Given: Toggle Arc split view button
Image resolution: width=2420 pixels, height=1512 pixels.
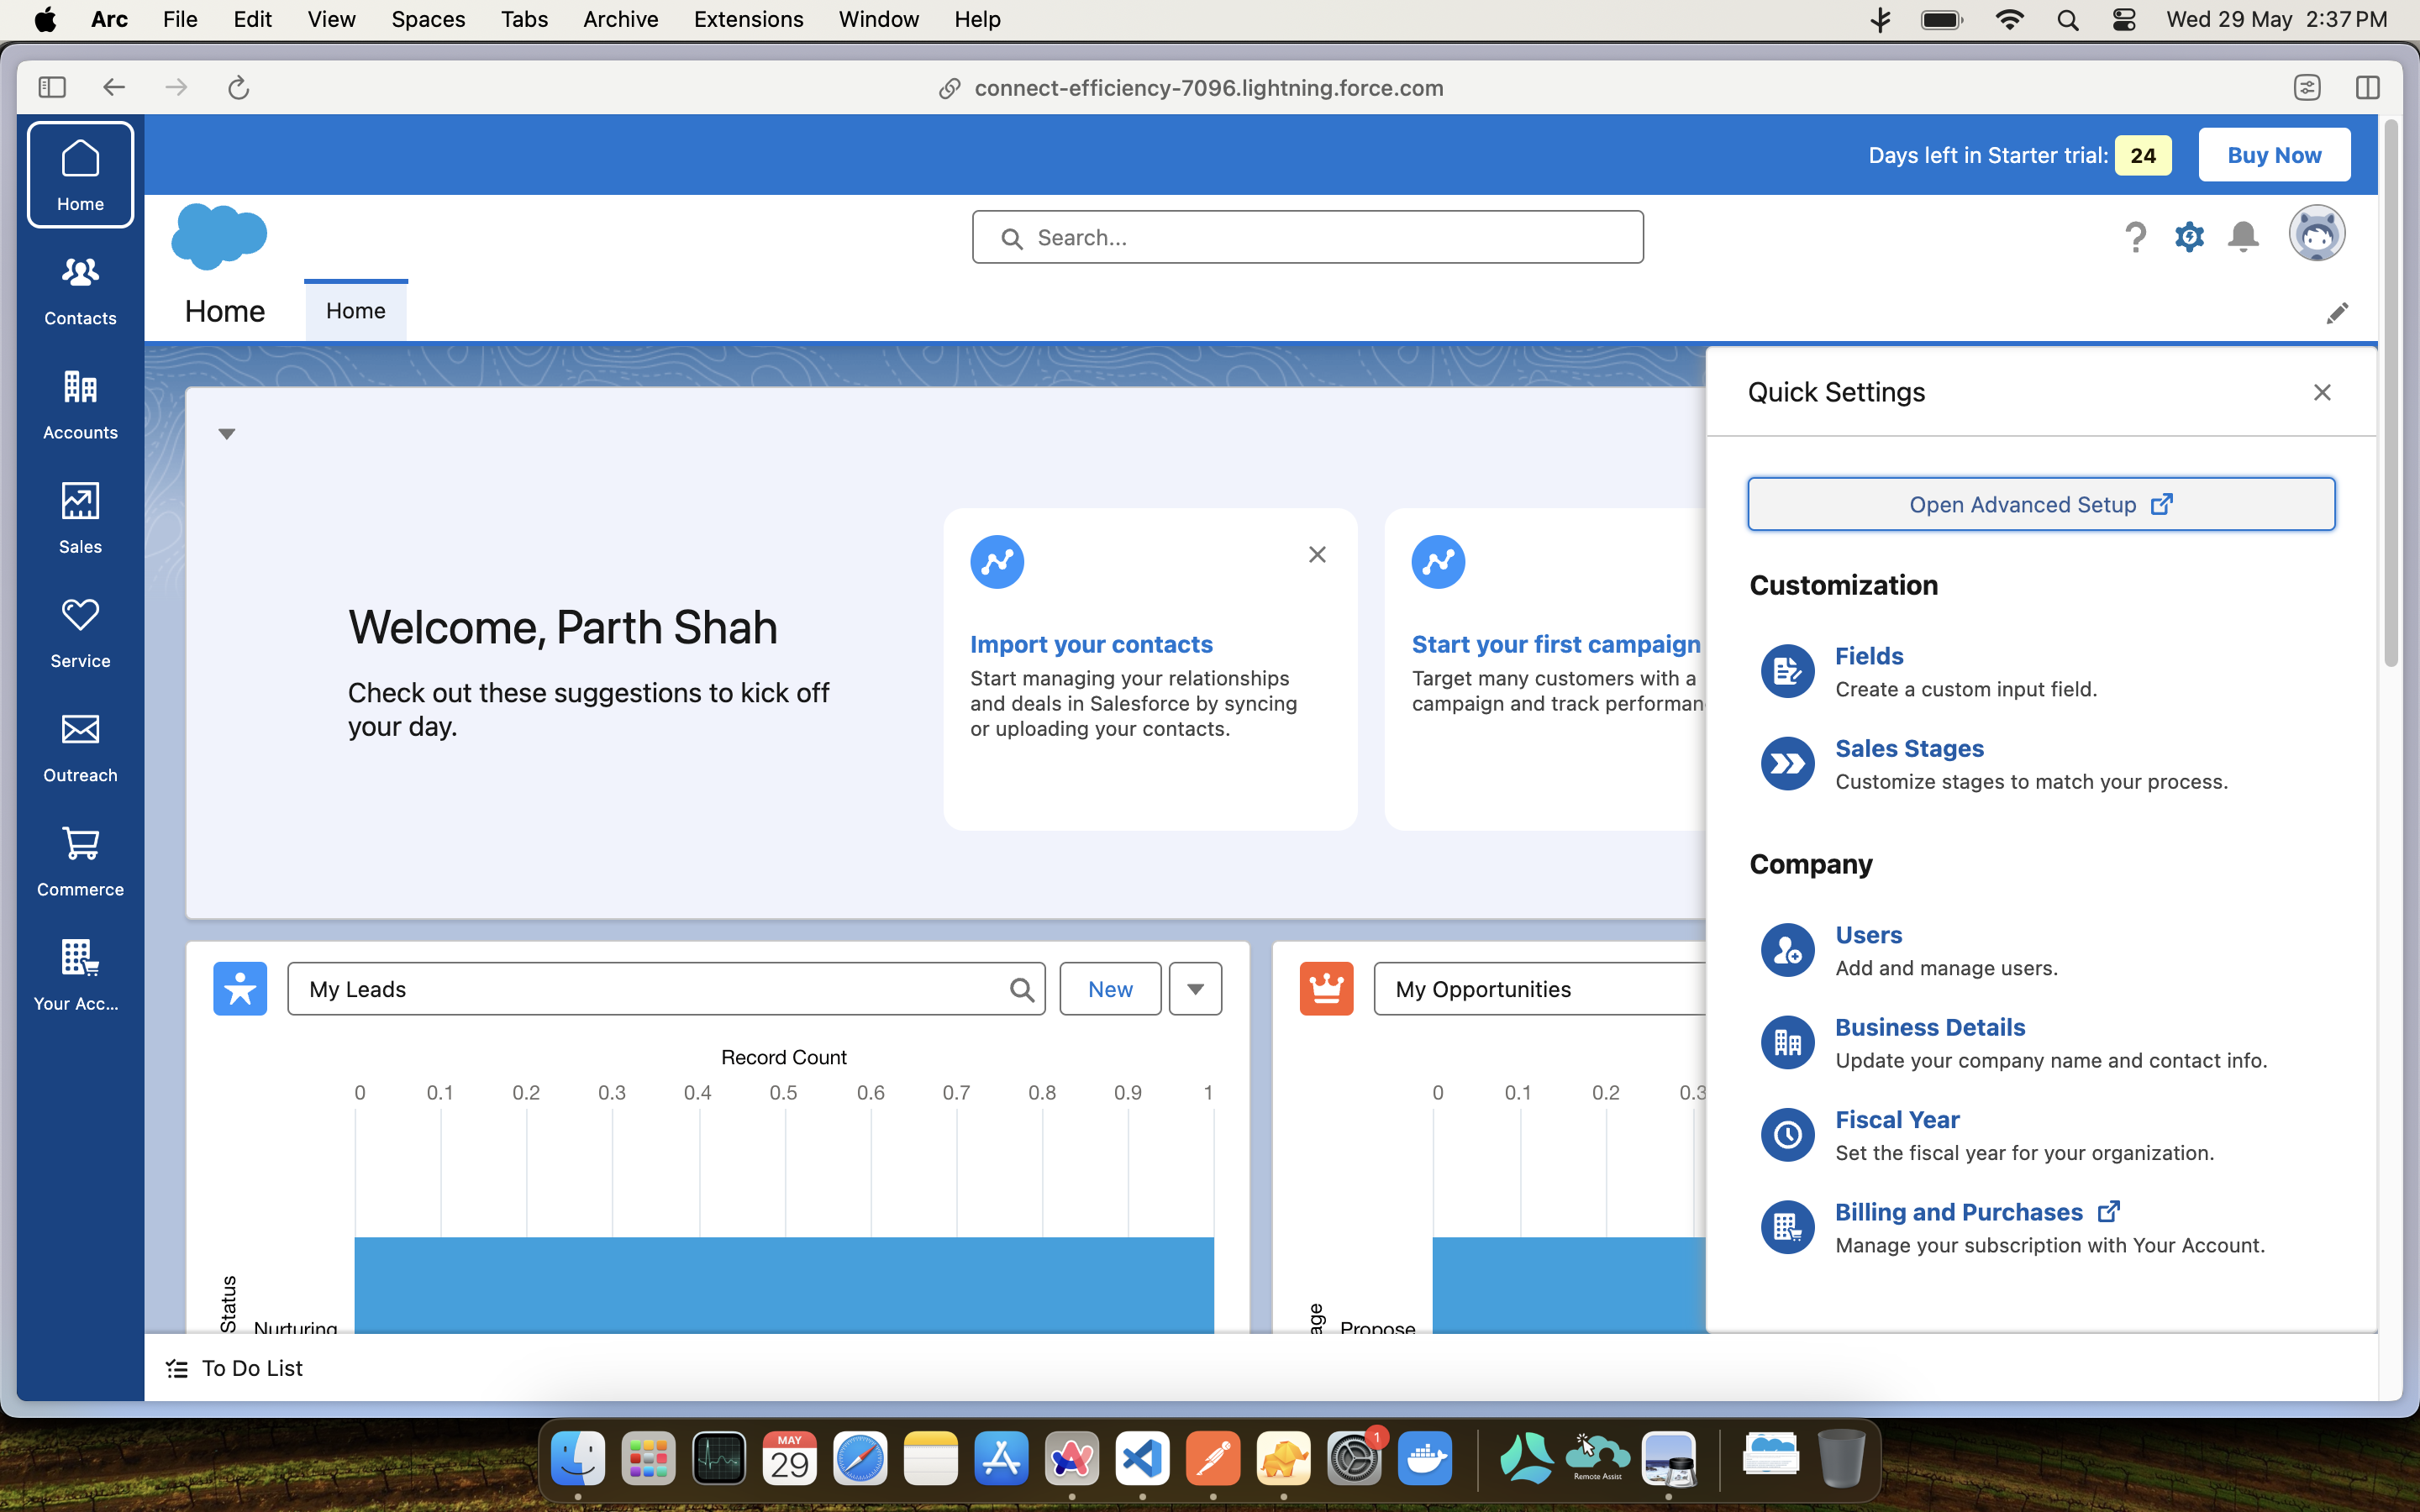Looking at the screenshot, I should (x=2367, y=88).
